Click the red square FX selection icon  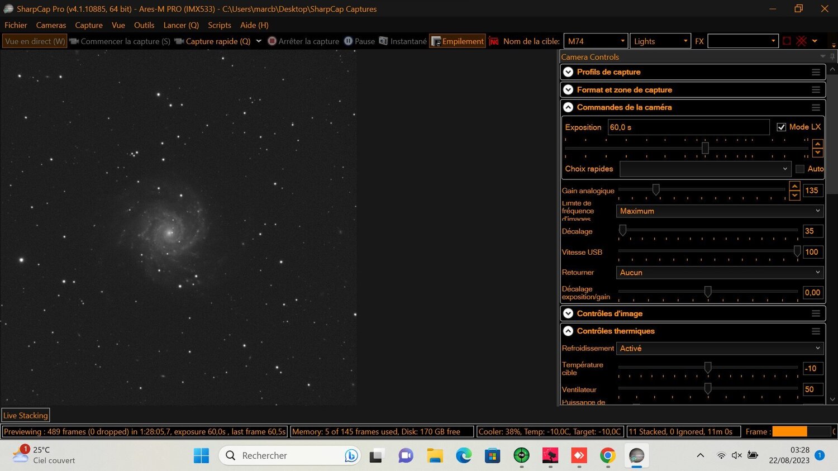point(787,41)
